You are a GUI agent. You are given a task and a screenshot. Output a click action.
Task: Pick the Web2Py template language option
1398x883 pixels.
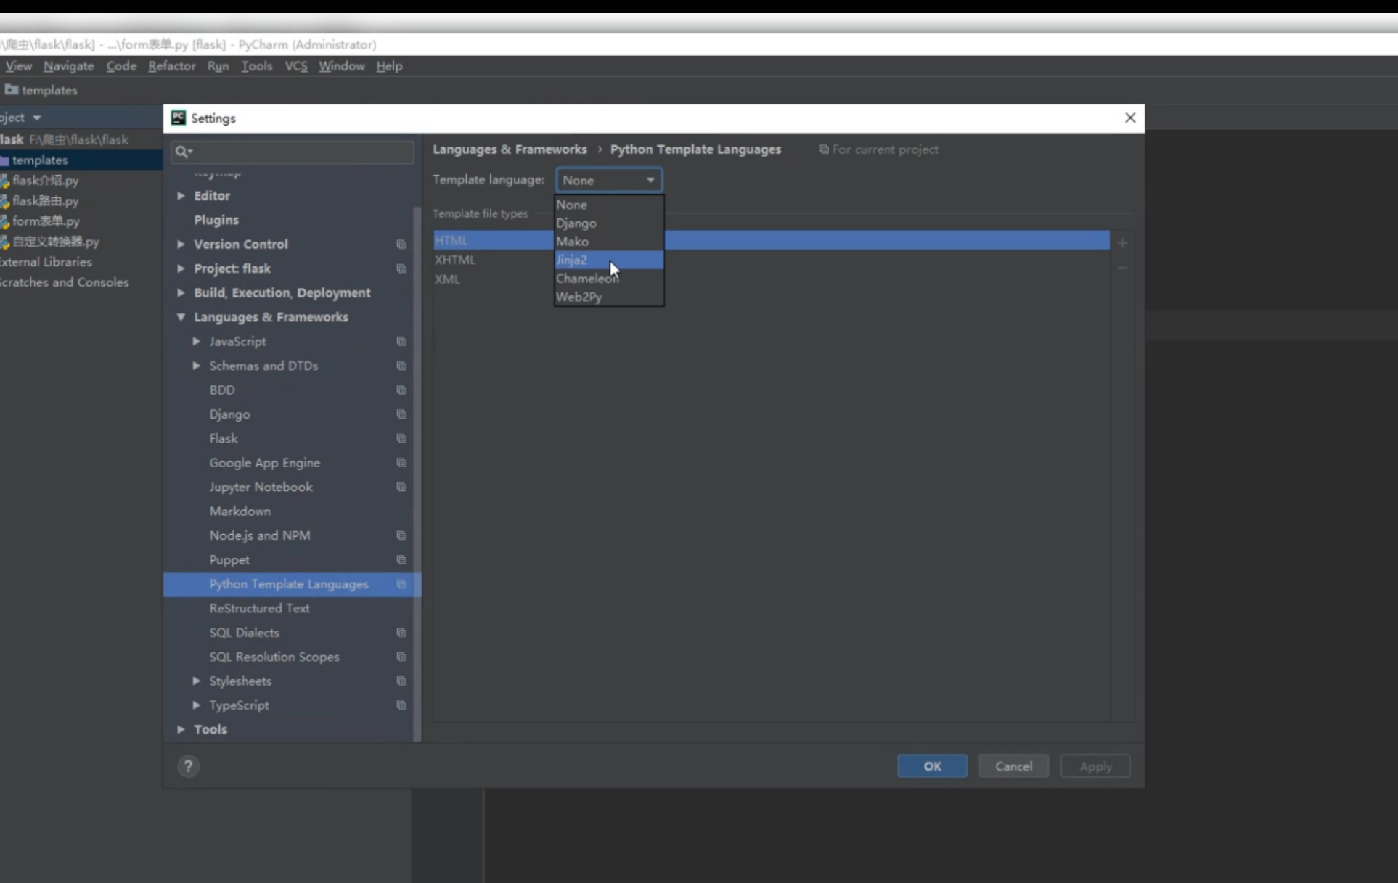coord(579,297)
